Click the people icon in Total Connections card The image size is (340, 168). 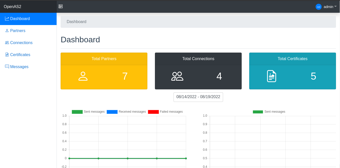(x=177, y=76)
